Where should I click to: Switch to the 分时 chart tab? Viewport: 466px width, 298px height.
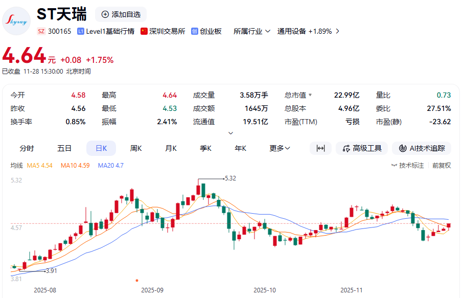(27, 148)
